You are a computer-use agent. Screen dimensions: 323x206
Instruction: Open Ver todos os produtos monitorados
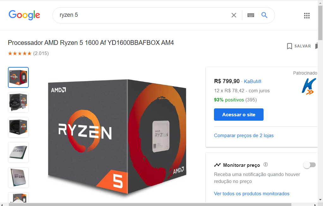[x=252, y=194]
